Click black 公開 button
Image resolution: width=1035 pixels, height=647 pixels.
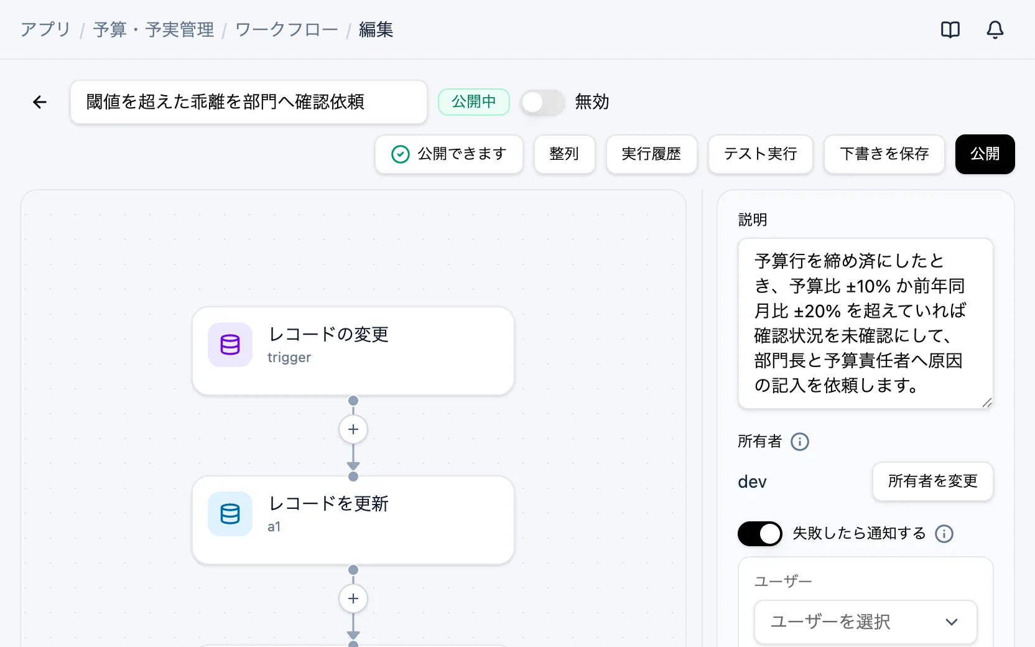click(x=985, y=154)
